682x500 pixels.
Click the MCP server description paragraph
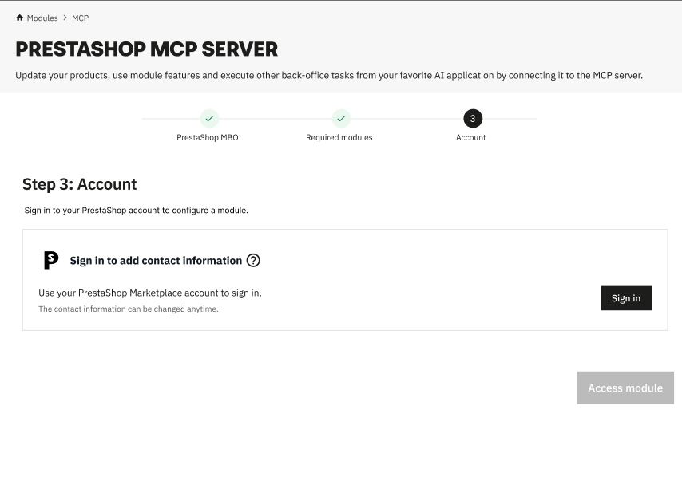[x=329, y=75]
